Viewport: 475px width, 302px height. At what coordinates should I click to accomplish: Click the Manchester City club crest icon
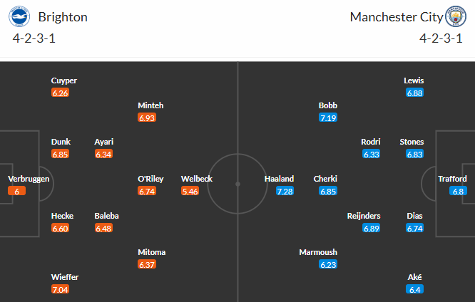tap(454, 16)
